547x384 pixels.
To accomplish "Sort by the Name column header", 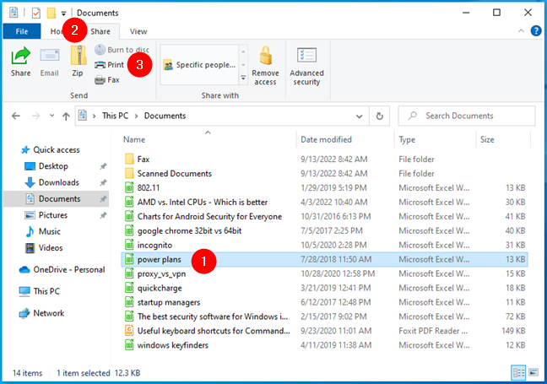I will [x=134, y=140].
